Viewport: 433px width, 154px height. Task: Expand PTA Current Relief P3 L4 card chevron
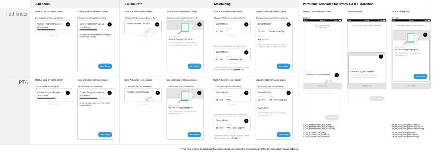click(246, 93)
